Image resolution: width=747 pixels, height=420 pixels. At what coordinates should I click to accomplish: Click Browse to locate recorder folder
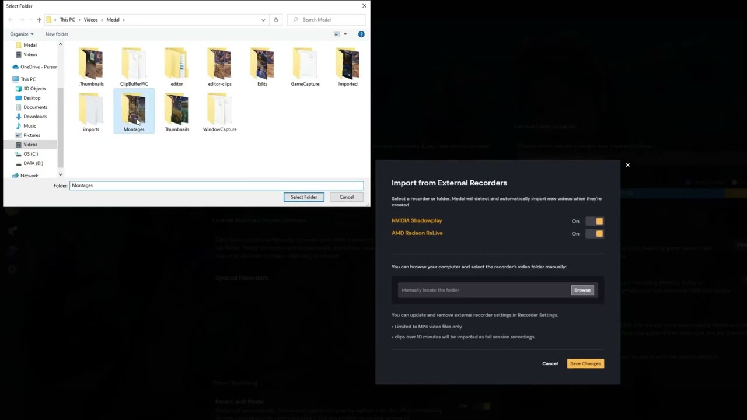582,290
